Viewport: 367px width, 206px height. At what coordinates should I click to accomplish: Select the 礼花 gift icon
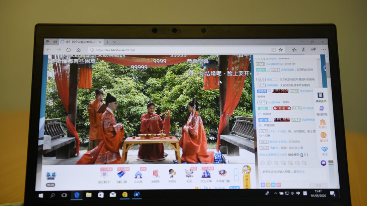point(189,173)
